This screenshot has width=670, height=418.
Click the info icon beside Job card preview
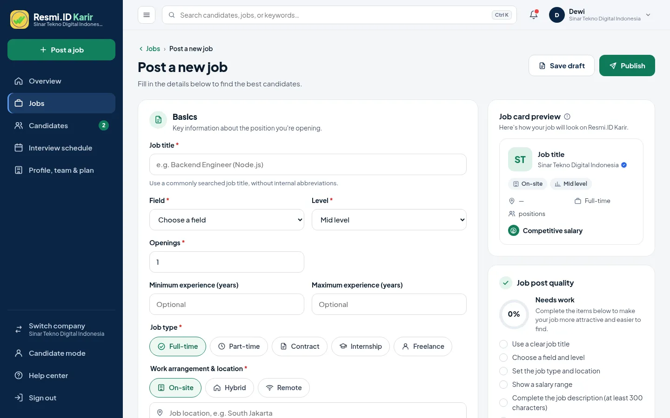pos(567,117)
